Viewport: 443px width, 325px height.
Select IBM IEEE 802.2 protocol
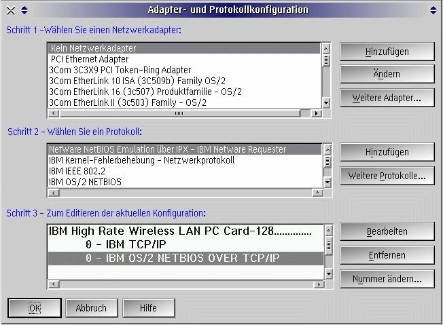click(x=185, y=171)
